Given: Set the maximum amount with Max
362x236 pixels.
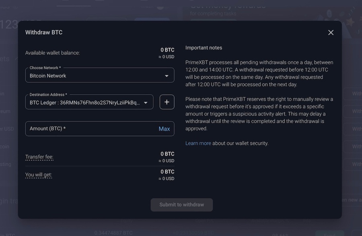Looking at the screenshot, I should tap(164, 129).
